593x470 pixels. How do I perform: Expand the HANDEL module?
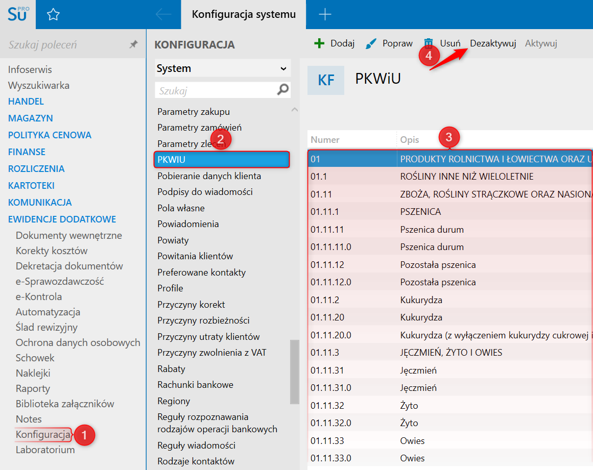point(26,101)
